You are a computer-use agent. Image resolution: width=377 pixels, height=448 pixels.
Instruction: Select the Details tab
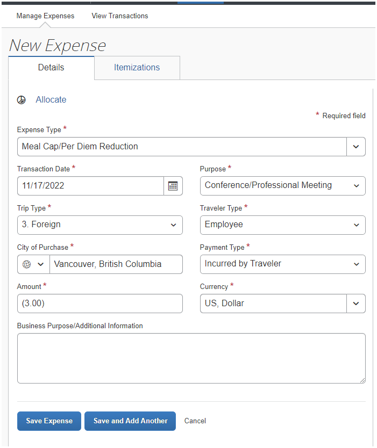[x=51, y=68]
